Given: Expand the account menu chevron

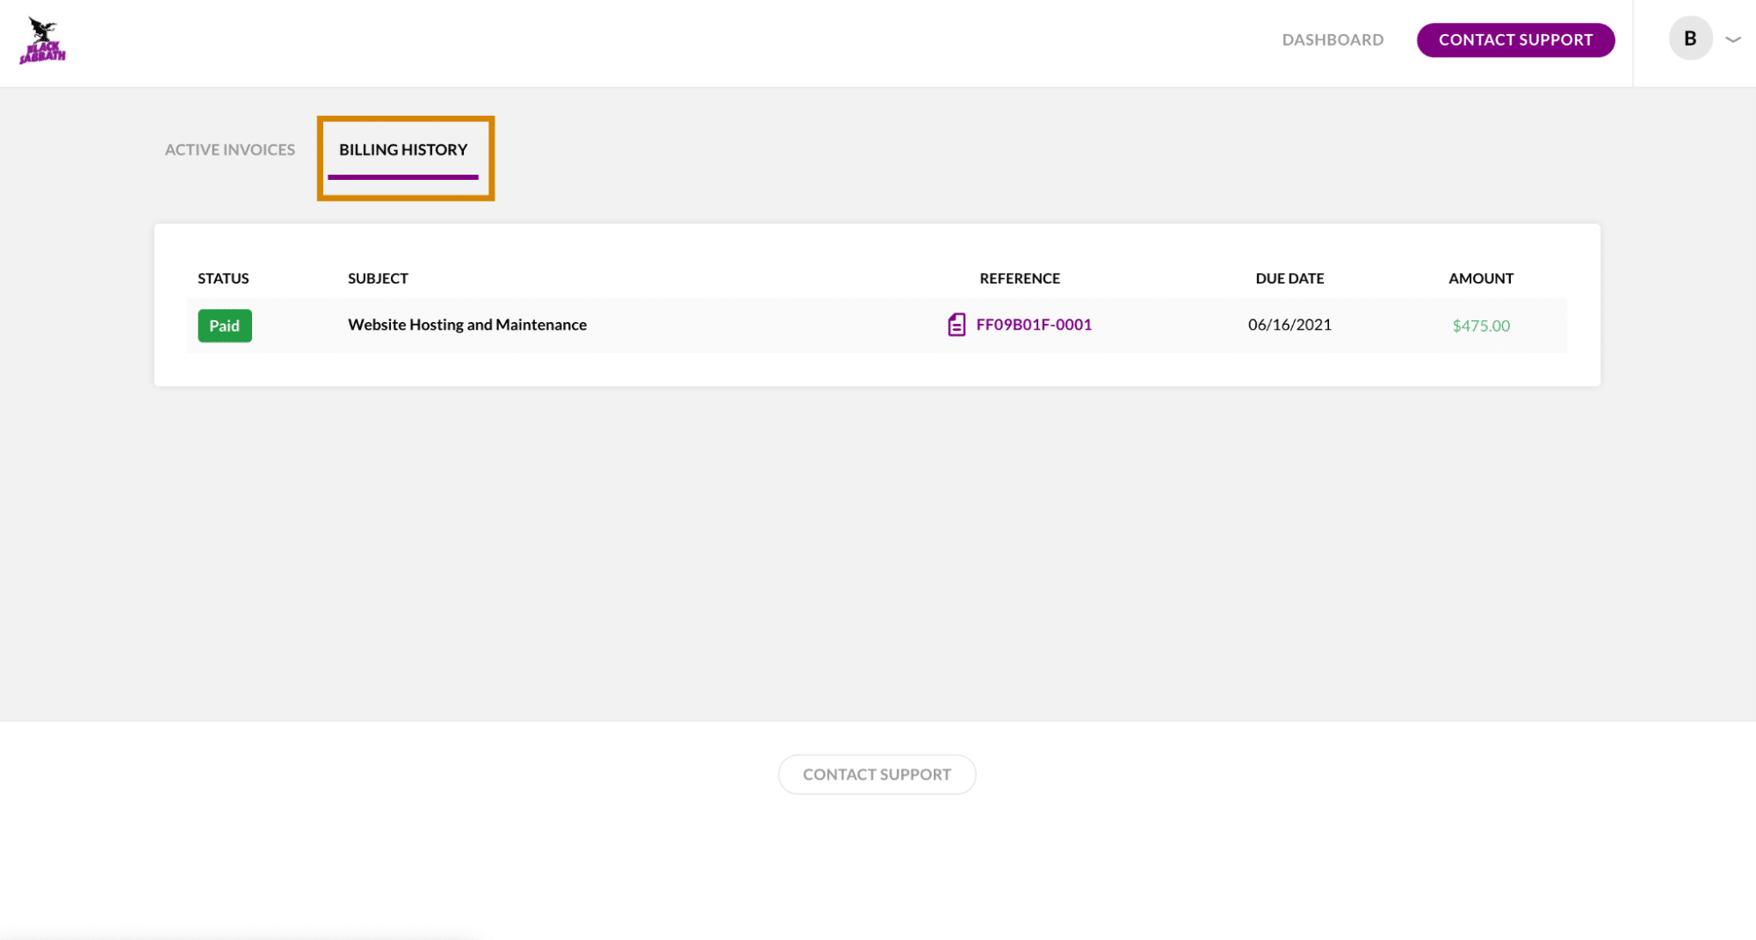Looking at the screenshot, I should point(1732,39).
